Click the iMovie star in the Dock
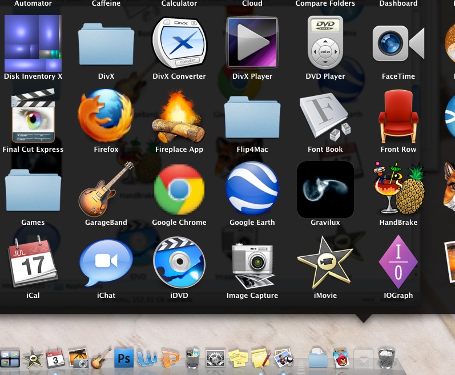Viewport: 455px width, 375px height. pos(33,358)
